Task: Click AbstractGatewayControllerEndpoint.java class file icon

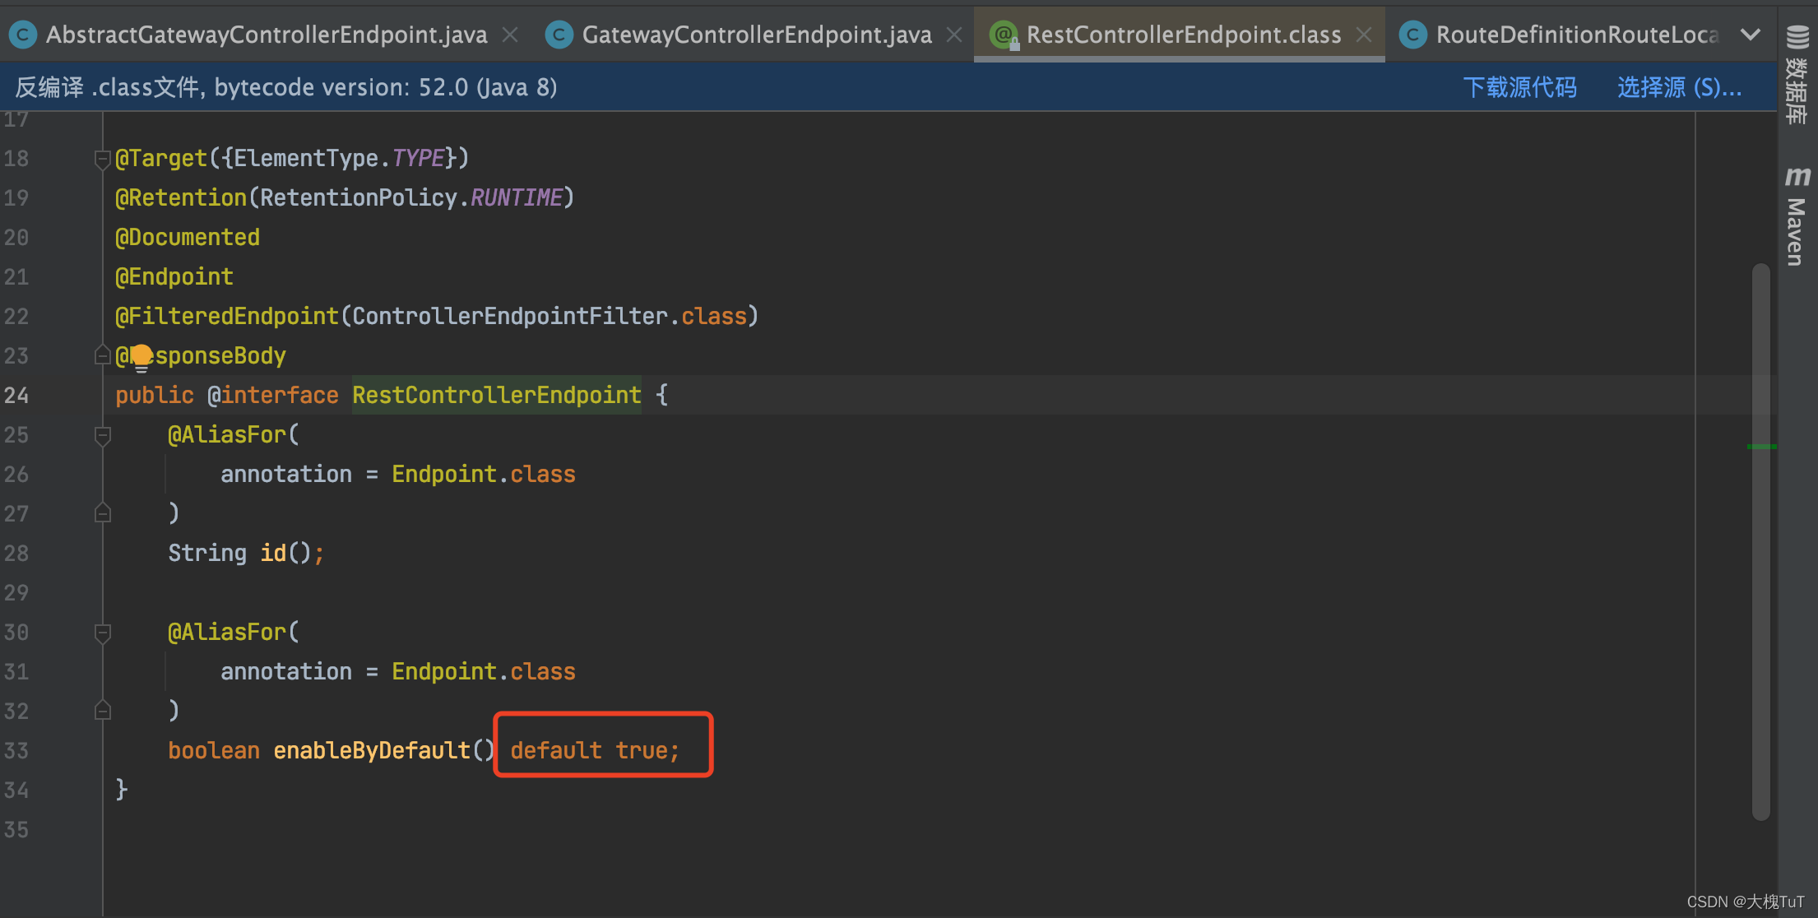Action: (22, 35)
